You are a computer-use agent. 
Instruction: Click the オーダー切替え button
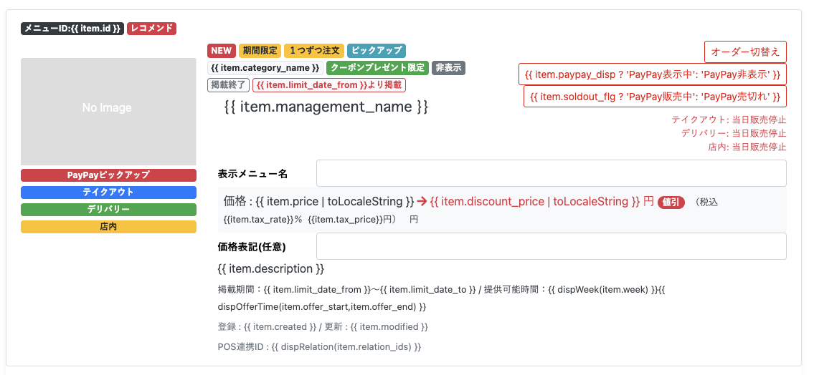745,52
